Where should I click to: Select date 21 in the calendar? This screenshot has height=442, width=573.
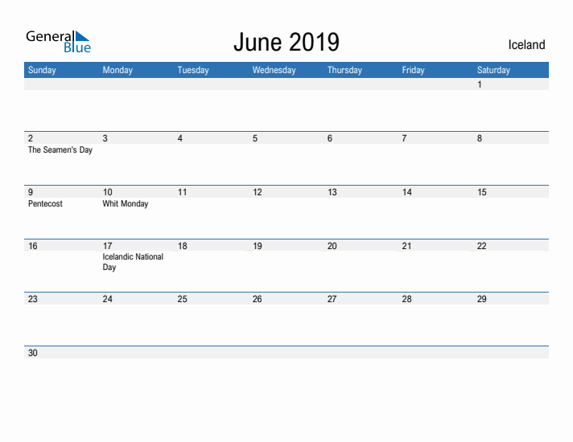pyautogui.click(x=406, y=246)
